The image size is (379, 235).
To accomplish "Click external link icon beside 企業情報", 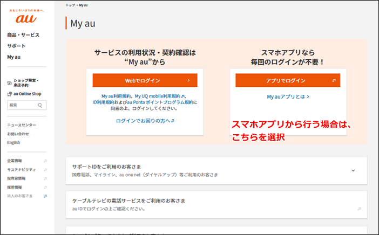I will point(45,161).
